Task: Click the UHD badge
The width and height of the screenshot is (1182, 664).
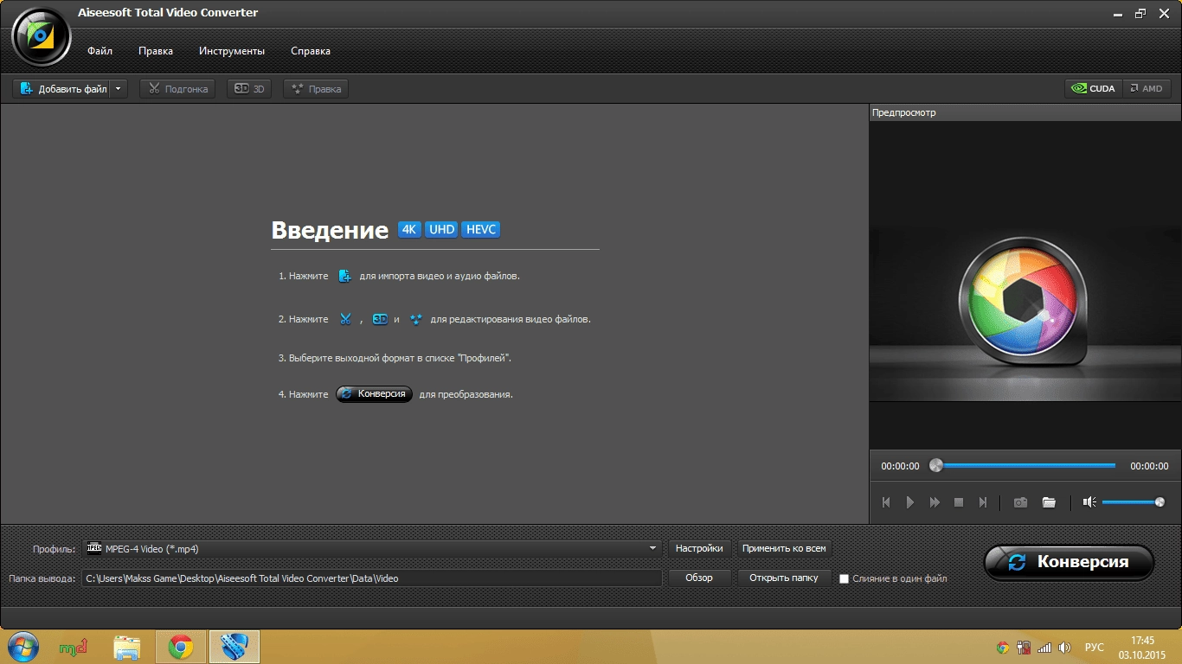Action: coord(441,229)
